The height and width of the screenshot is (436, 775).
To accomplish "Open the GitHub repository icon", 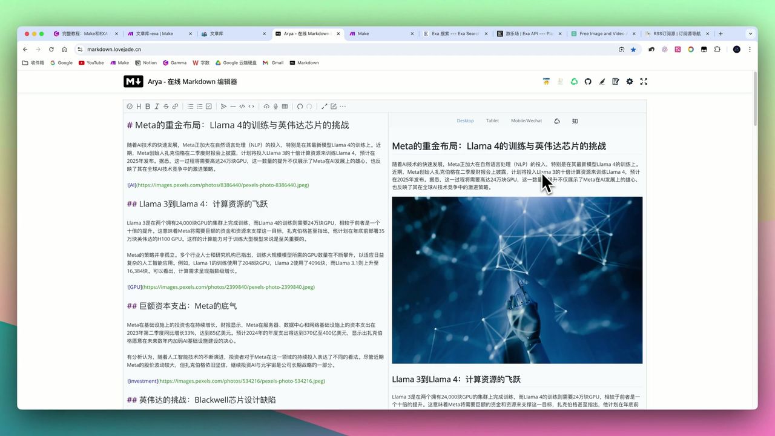I will click(x=588, y=81).
